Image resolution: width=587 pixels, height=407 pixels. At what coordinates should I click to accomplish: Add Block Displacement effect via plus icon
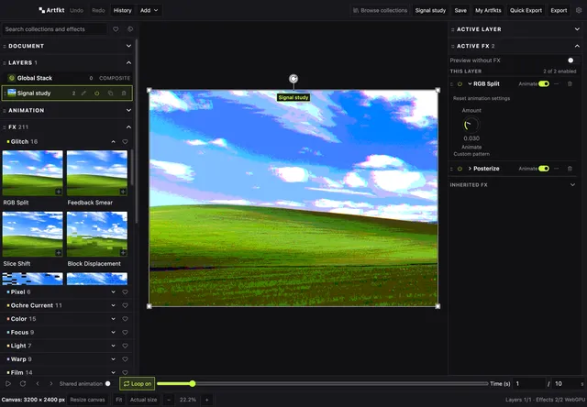pyautogui.click(x=123, y=253)
